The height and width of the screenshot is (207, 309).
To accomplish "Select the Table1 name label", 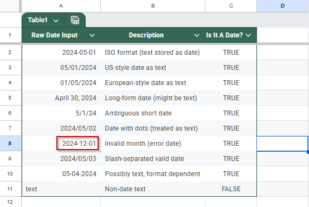I will (37, 20).
